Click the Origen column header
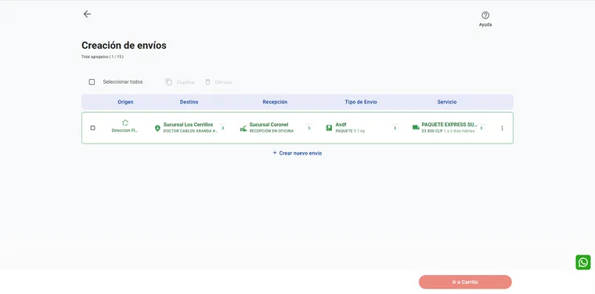Viewport: 595px width, 294px height. click(x=125, y=102)
